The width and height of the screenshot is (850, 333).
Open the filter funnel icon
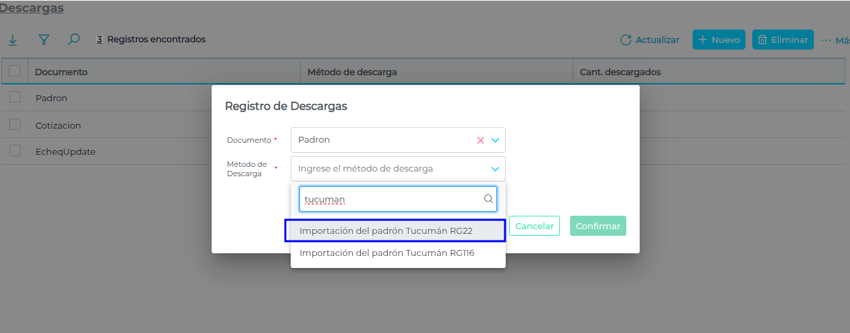pos(44,40)
